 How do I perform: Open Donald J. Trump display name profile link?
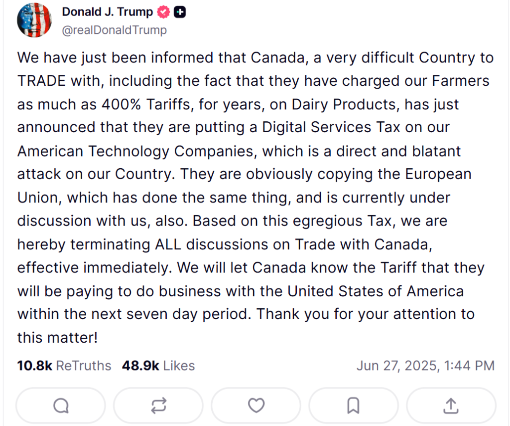pos(108,12)
